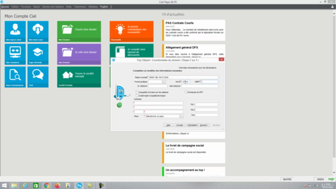Open the Etats menu
This screenshot has height=189, width=336.
point(69,7)
